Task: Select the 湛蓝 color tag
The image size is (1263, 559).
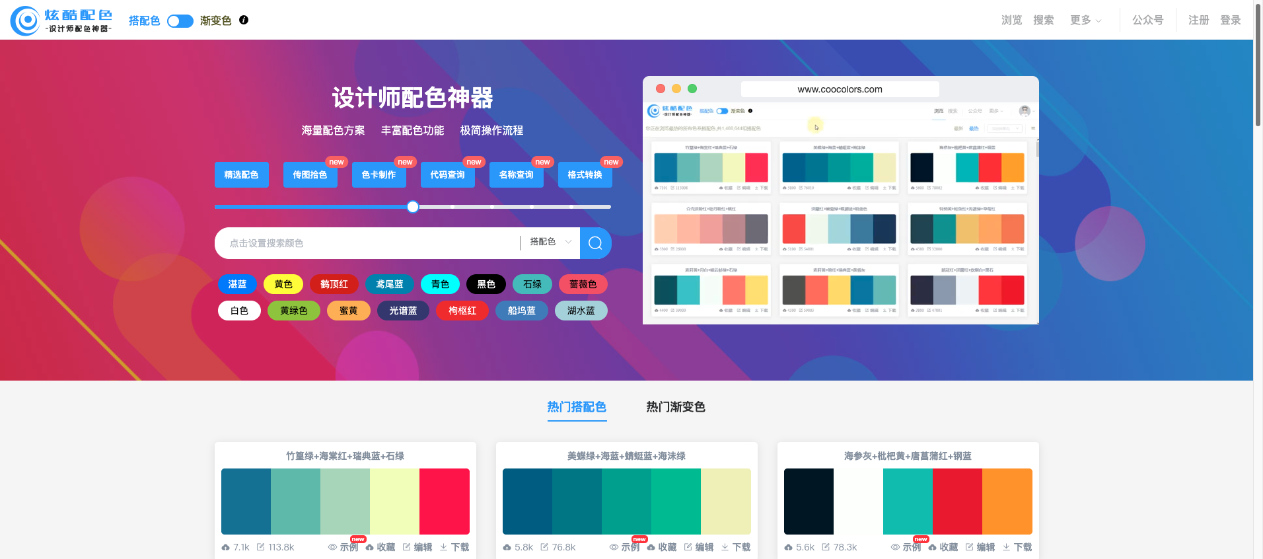Action: 237,284
